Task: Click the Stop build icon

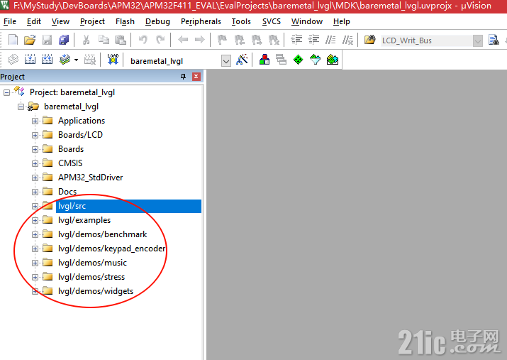Action: tap(90, 60)
